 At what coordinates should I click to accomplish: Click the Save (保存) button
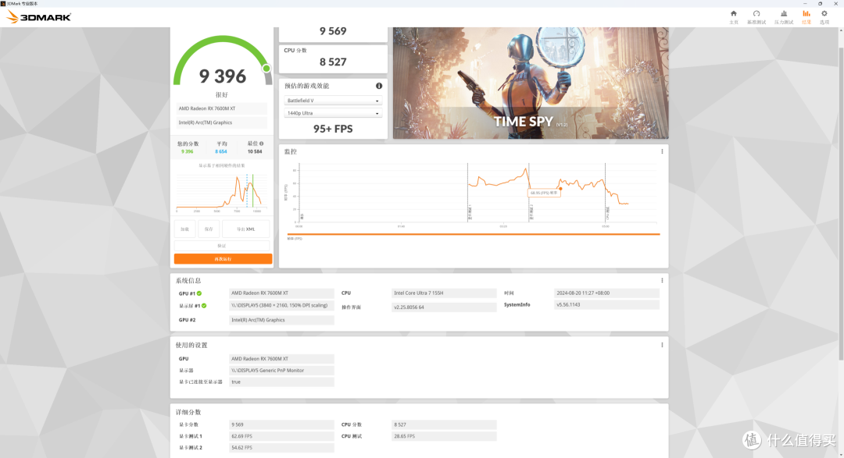tap(208, 229)
